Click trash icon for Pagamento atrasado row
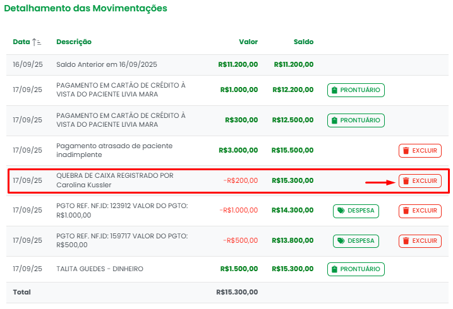Image resolution: width=453 pixels, height=309 pixels. point(420,151)
